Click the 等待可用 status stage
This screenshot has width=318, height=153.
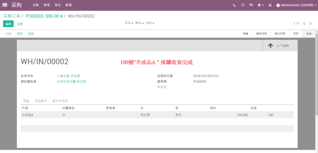pos(262,34)
